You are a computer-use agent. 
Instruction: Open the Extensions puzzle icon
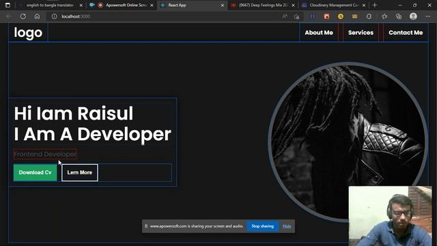click(x=369, y=16)
